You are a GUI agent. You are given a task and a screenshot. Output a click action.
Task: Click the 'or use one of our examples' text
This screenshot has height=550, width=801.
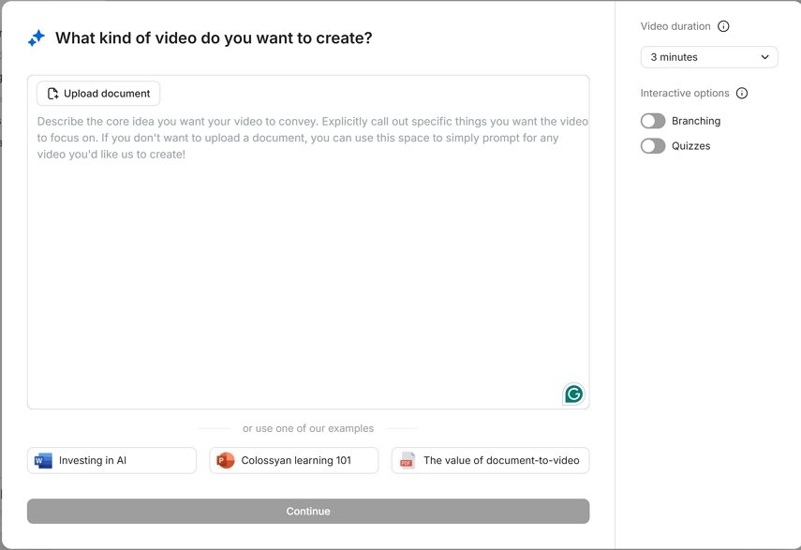[308, 428]
